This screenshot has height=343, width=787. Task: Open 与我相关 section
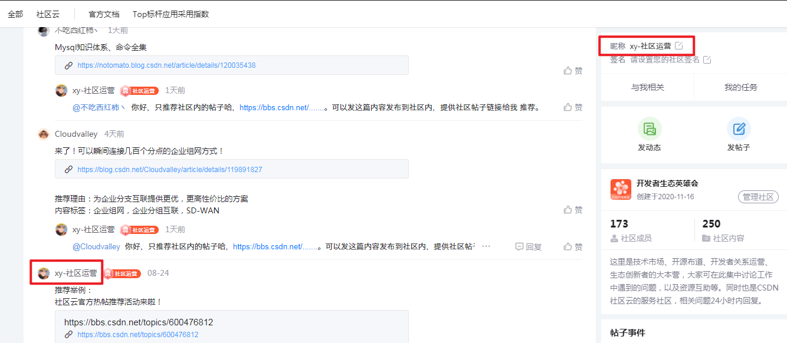648,87
